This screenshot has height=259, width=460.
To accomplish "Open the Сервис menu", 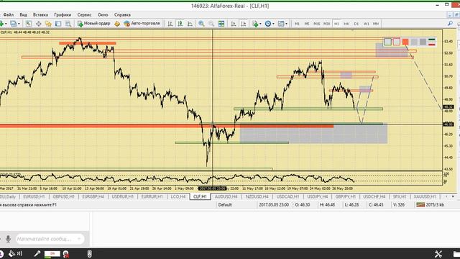I will (85, 14).
